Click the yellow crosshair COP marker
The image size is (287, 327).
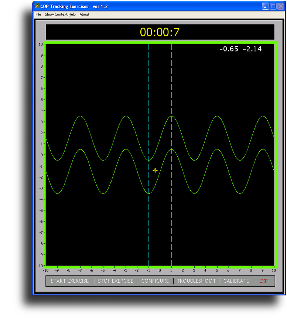pos(155,170)
